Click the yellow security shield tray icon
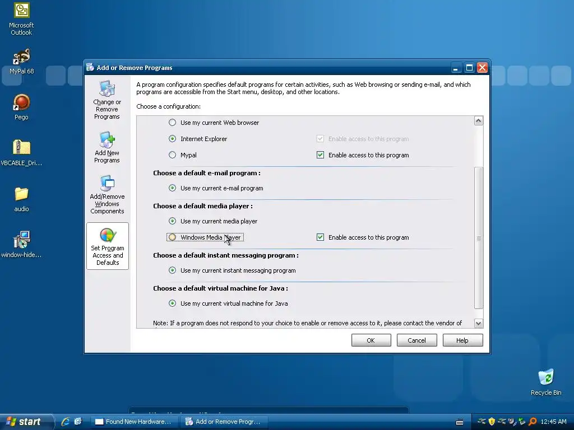 tap(492, 422)
